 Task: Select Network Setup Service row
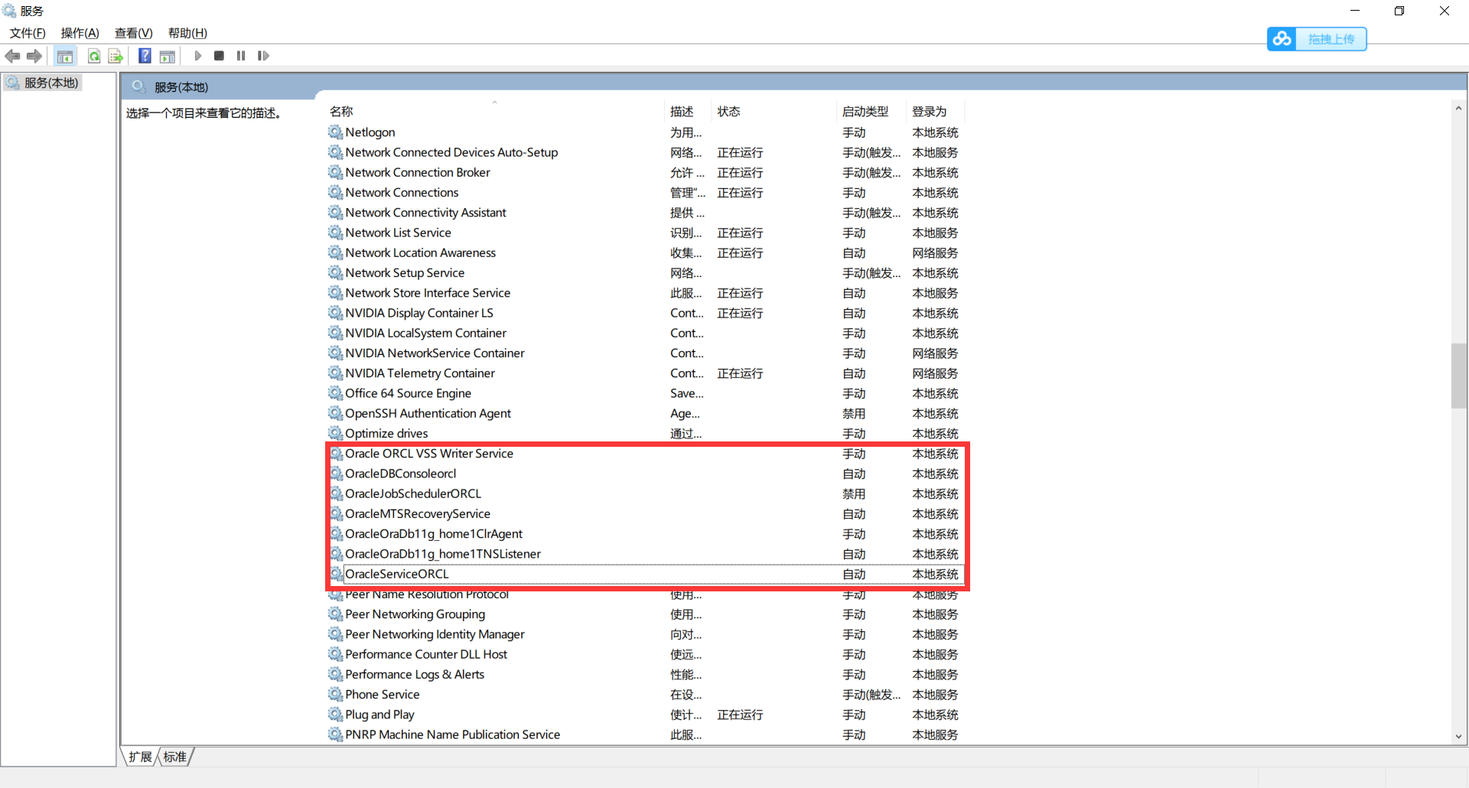(x=646, y=272)
